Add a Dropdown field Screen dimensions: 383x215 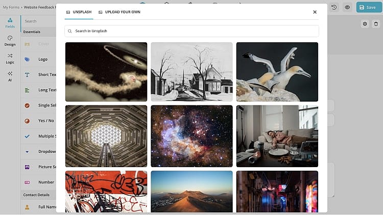39,151
